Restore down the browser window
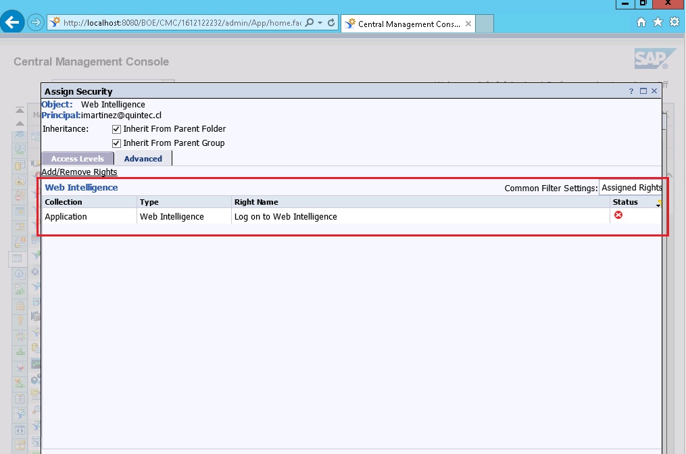Viewport: 686px width, 454px height. (x=643, y=3)
